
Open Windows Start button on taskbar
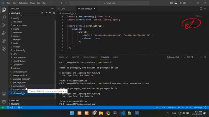(x=72, y=113)
